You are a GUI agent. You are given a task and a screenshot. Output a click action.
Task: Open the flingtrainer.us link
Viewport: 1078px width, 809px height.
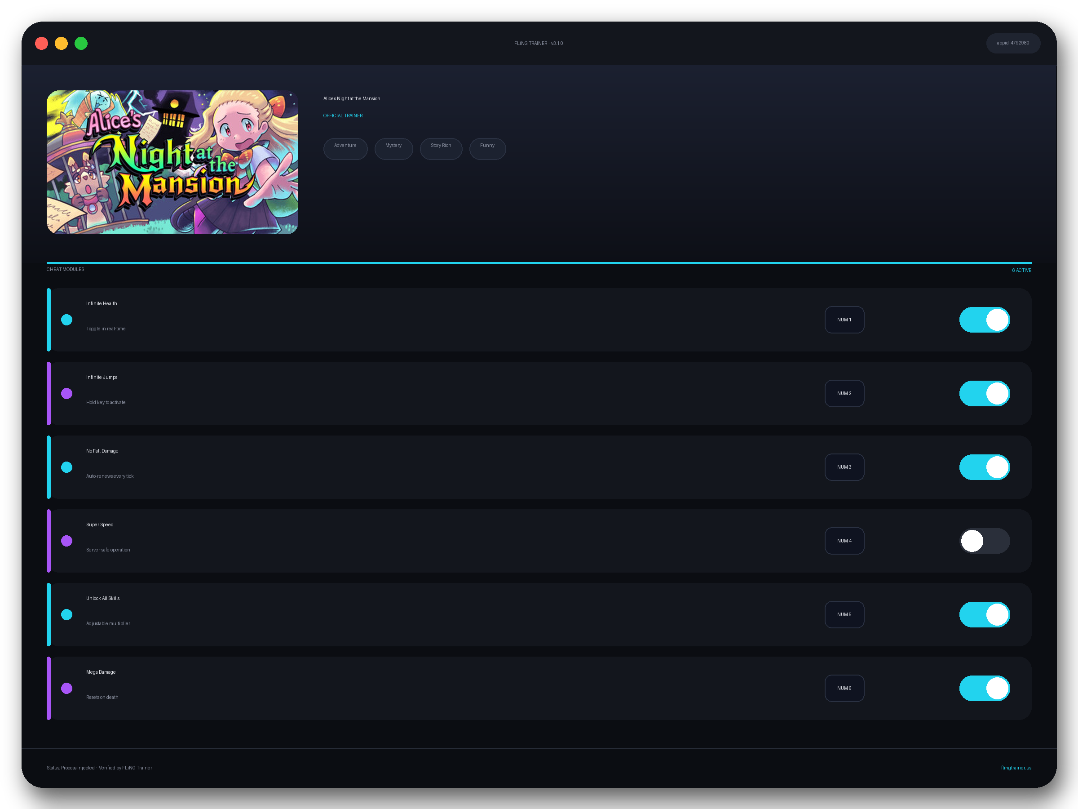1016,768
